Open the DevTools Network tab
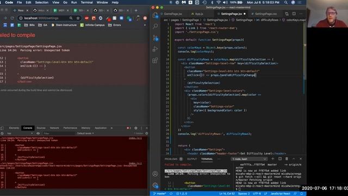Viewport: 348px width, 196px height. point(54,128)
